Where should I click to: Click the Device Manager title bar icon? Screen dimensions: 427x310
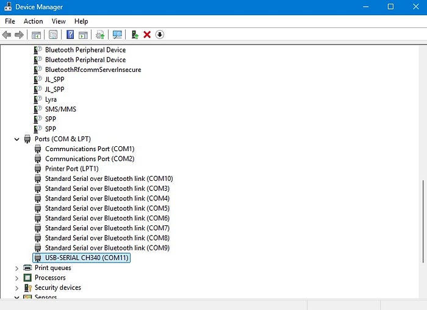point(7,7)
